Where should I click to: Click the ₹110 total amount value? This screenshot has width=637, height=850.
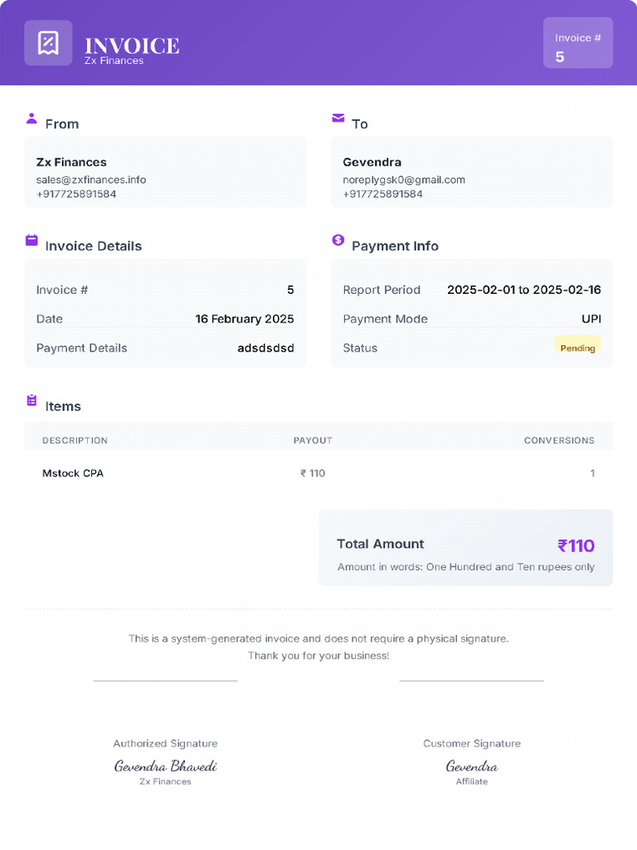point(576,545)
